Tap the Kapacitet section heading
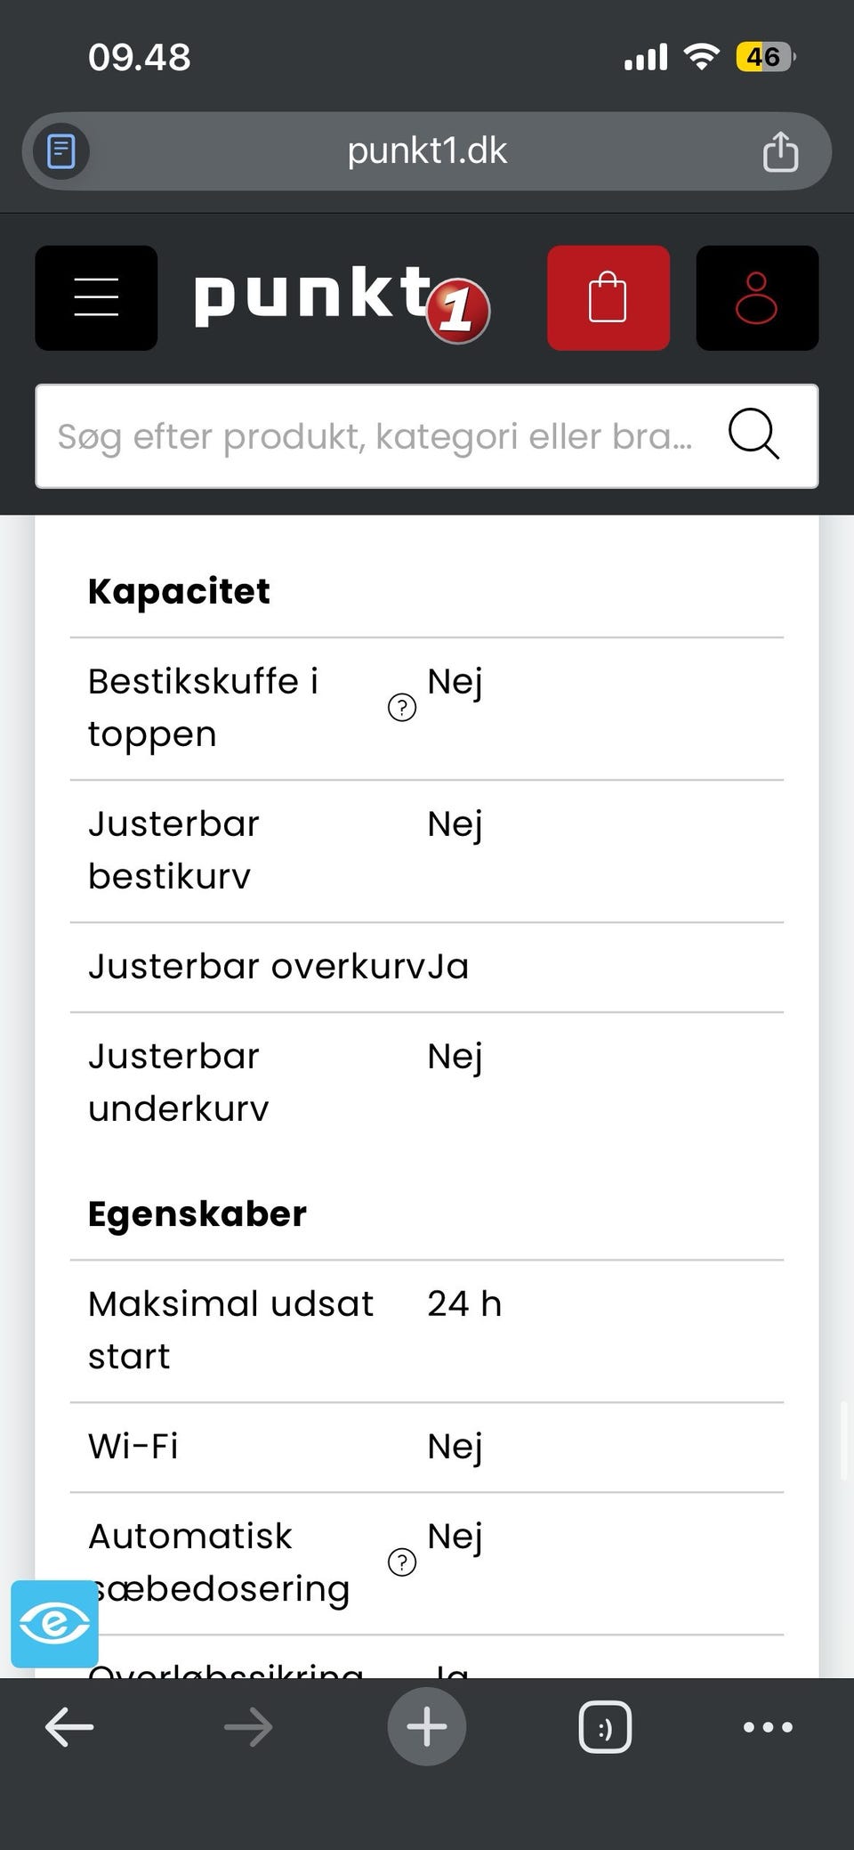This screenshot has height=1850, width=854. tap(179, 591)
